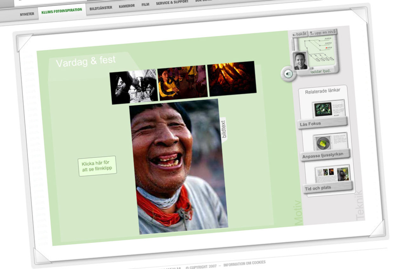Click the Anpassa ljusstyrkan preview thumbnail
The width and height of the screenshot is (406, 269).
coord(331,142)
